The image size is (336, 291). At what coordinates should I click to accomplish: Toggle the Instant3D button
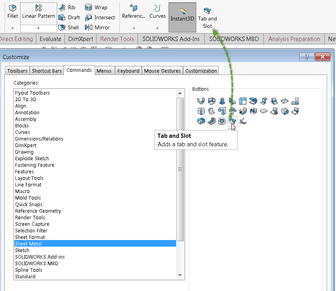(182, 17)
